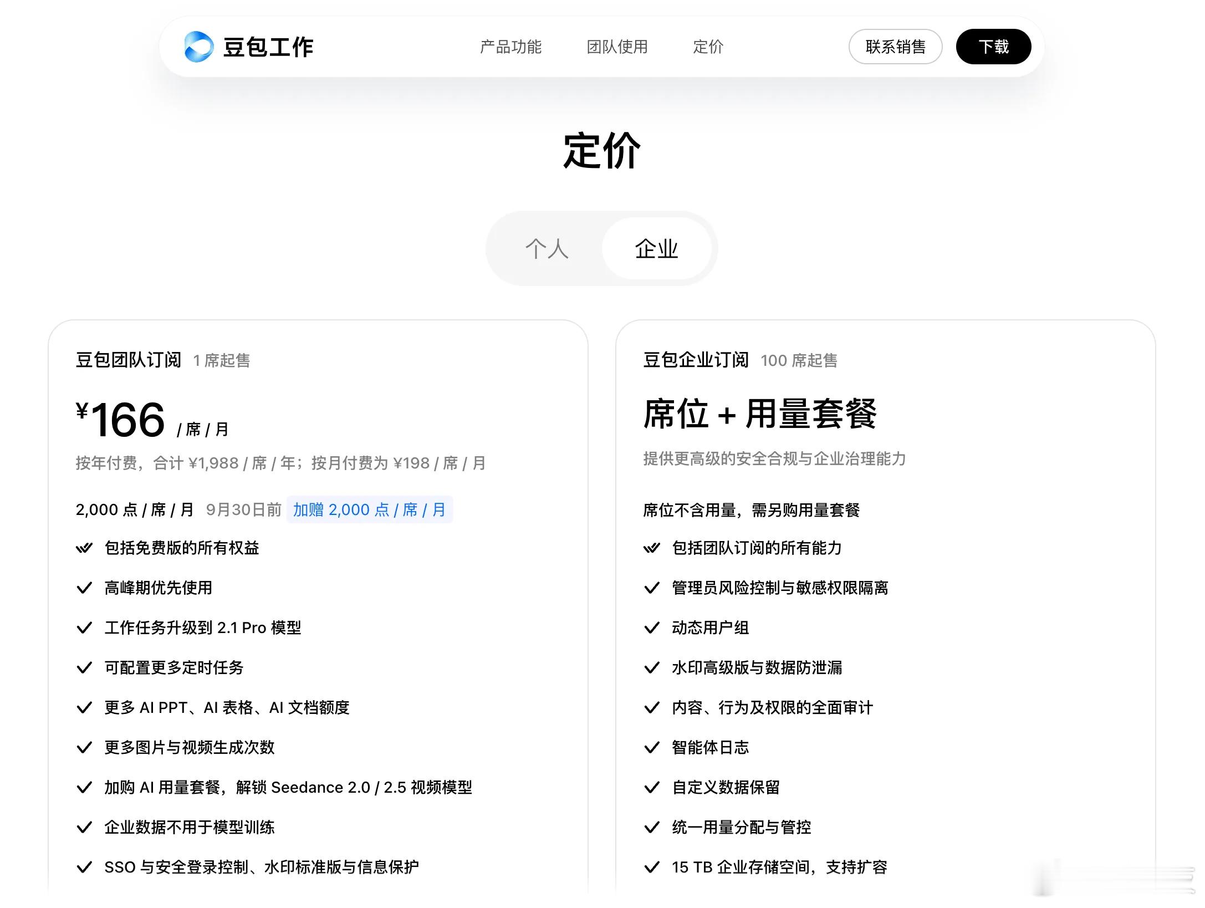Click the 豆包团队订阅 plan title

pos(129,360)
